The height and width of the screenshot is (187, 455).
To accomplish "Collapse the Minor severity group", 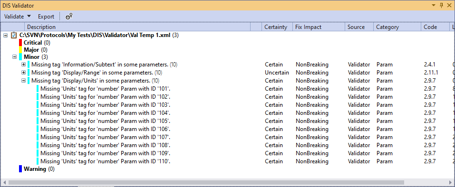I will [14, 57].
